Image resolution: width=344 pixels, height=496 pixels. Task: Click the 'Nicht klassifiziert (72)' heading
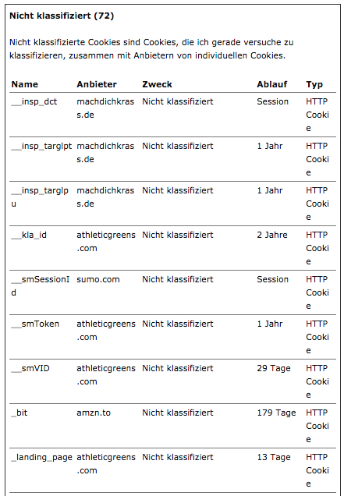(x=62, y=16)
